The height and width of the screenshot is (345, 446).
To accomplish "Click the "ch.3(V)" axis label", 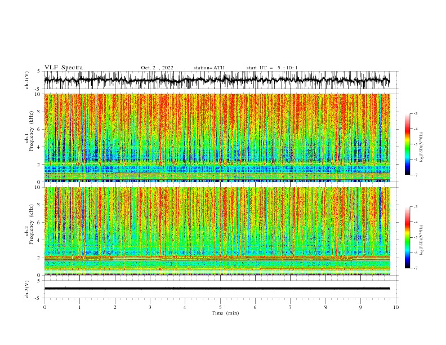I will pos(27,289).
